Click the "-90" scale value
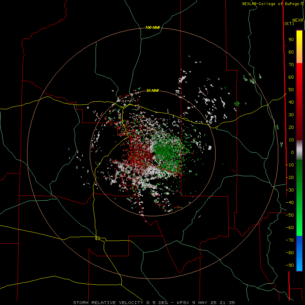The height and width of the screenshot is (305, 305). 290,265
